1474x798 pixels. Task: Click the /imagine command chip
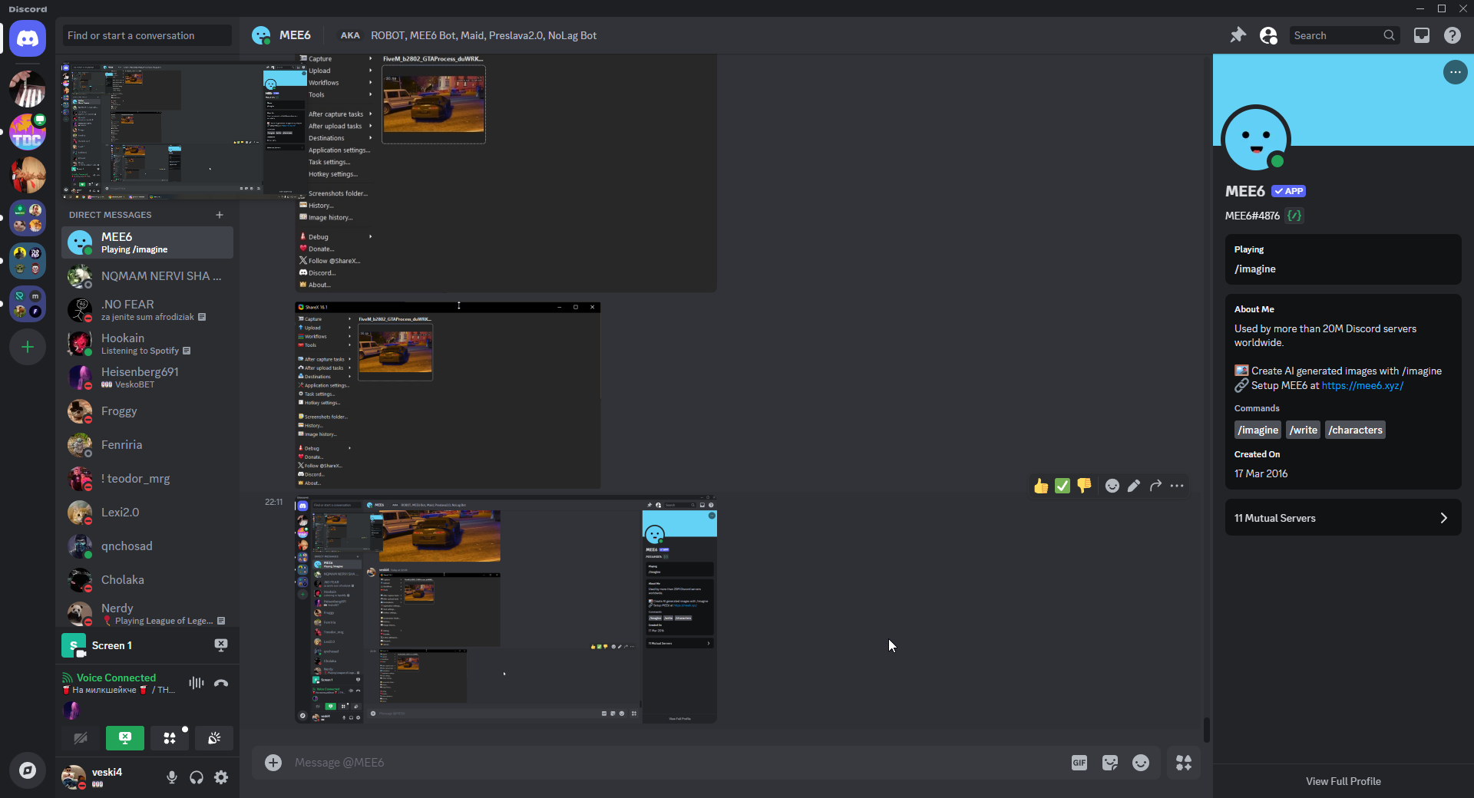point(1258,430)
